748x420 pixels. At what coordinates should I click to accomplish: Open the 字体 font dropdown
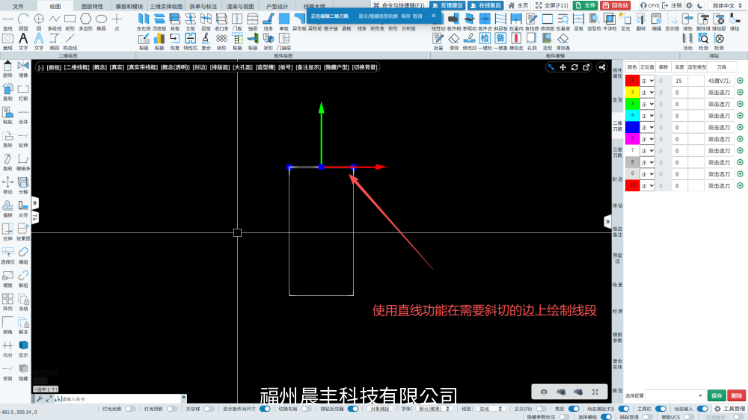click(x=434, y=409)
